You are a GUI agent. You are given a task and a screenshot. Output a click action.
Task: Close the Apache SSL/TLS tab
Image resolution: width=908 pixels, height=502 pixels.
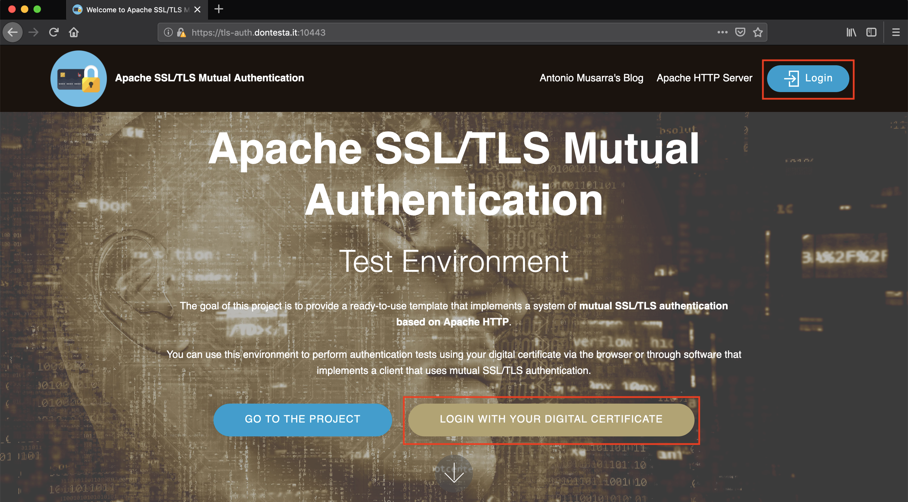click(197, 9)
